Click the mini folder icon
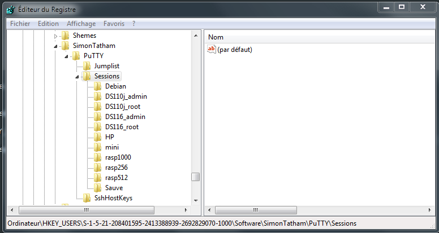This screenshot has height=233, width=439. (97, 147)
